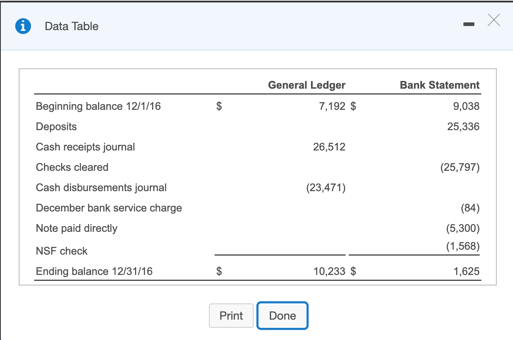
Task: Select the NSF check row label
Action: click(x=61, y=251)
